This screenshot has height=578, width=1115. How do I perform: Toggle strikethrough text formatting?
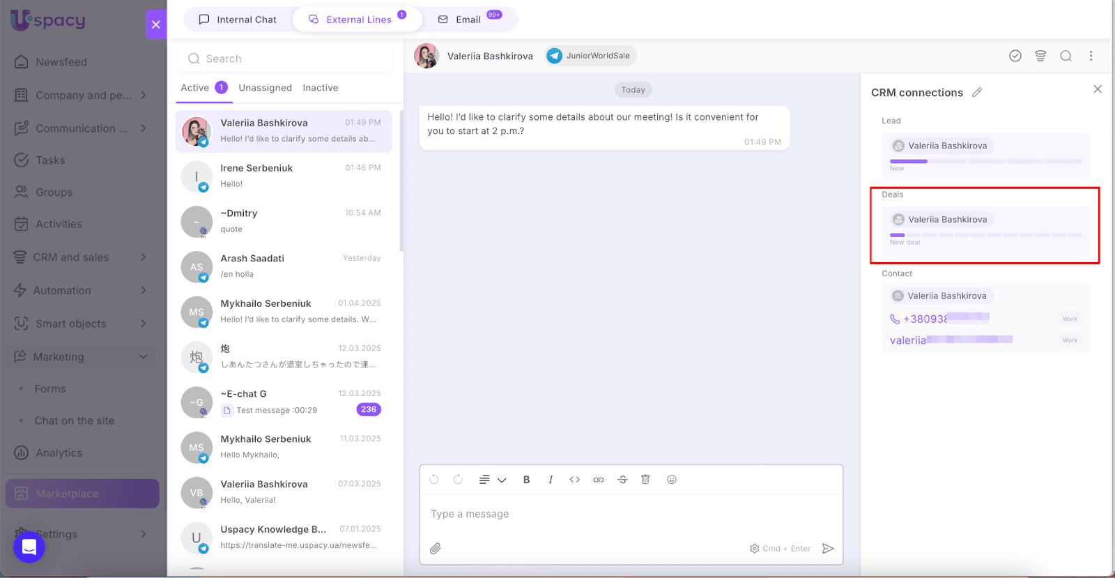pos(622,480)
